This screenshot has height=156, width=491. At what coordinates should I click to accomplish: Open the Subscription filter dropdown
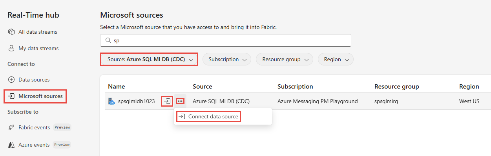(227, 59)
